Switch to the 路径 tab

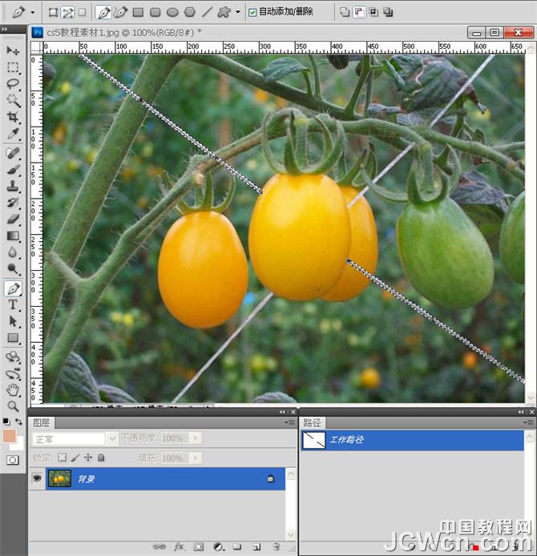click(x=312, y=423)
